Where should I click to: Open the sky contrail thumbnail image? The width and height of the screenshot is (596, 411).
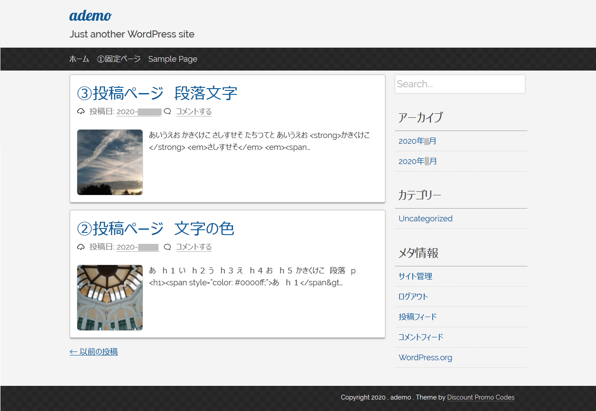(110, 162)
